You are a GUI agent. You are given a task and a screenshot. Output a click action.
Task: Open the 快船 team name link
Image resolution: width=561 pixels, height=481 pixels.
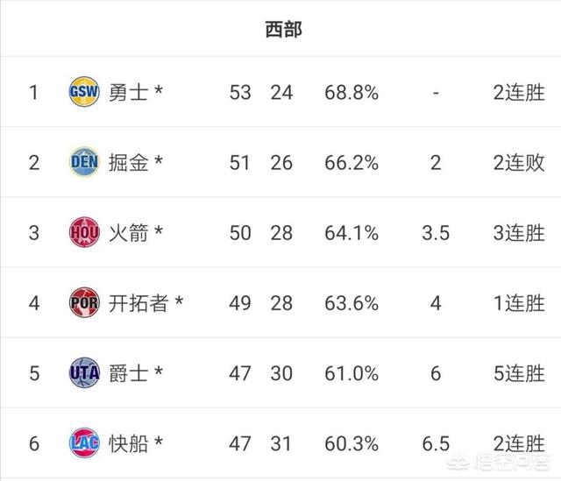point(129,444)
